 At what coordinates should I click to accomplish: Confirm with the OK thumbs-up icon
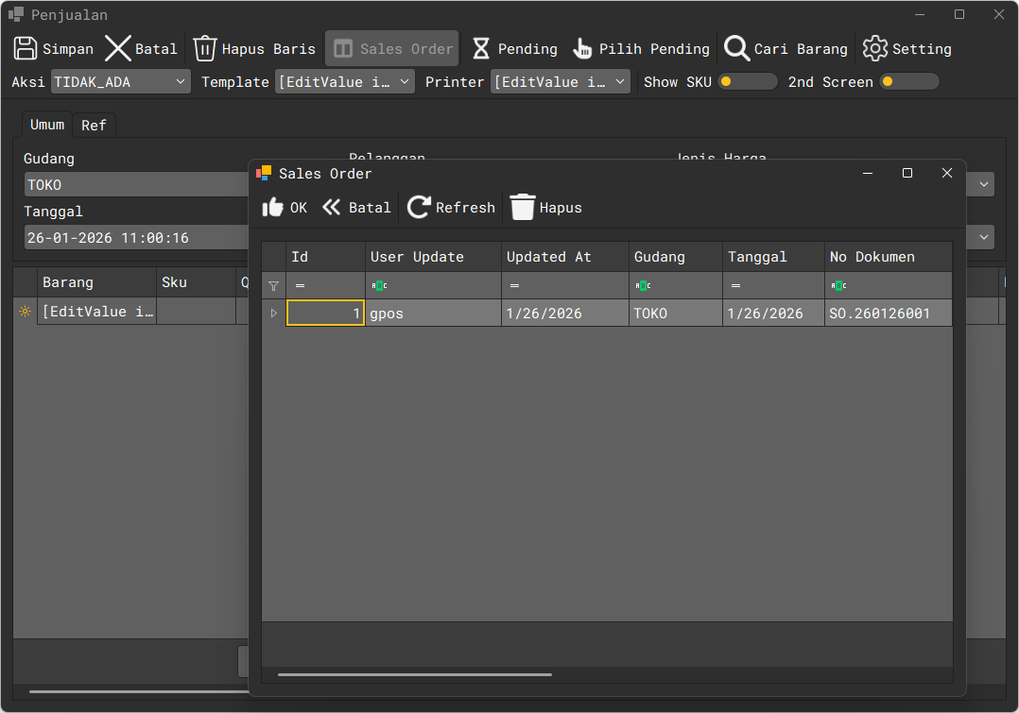(273, 208)
